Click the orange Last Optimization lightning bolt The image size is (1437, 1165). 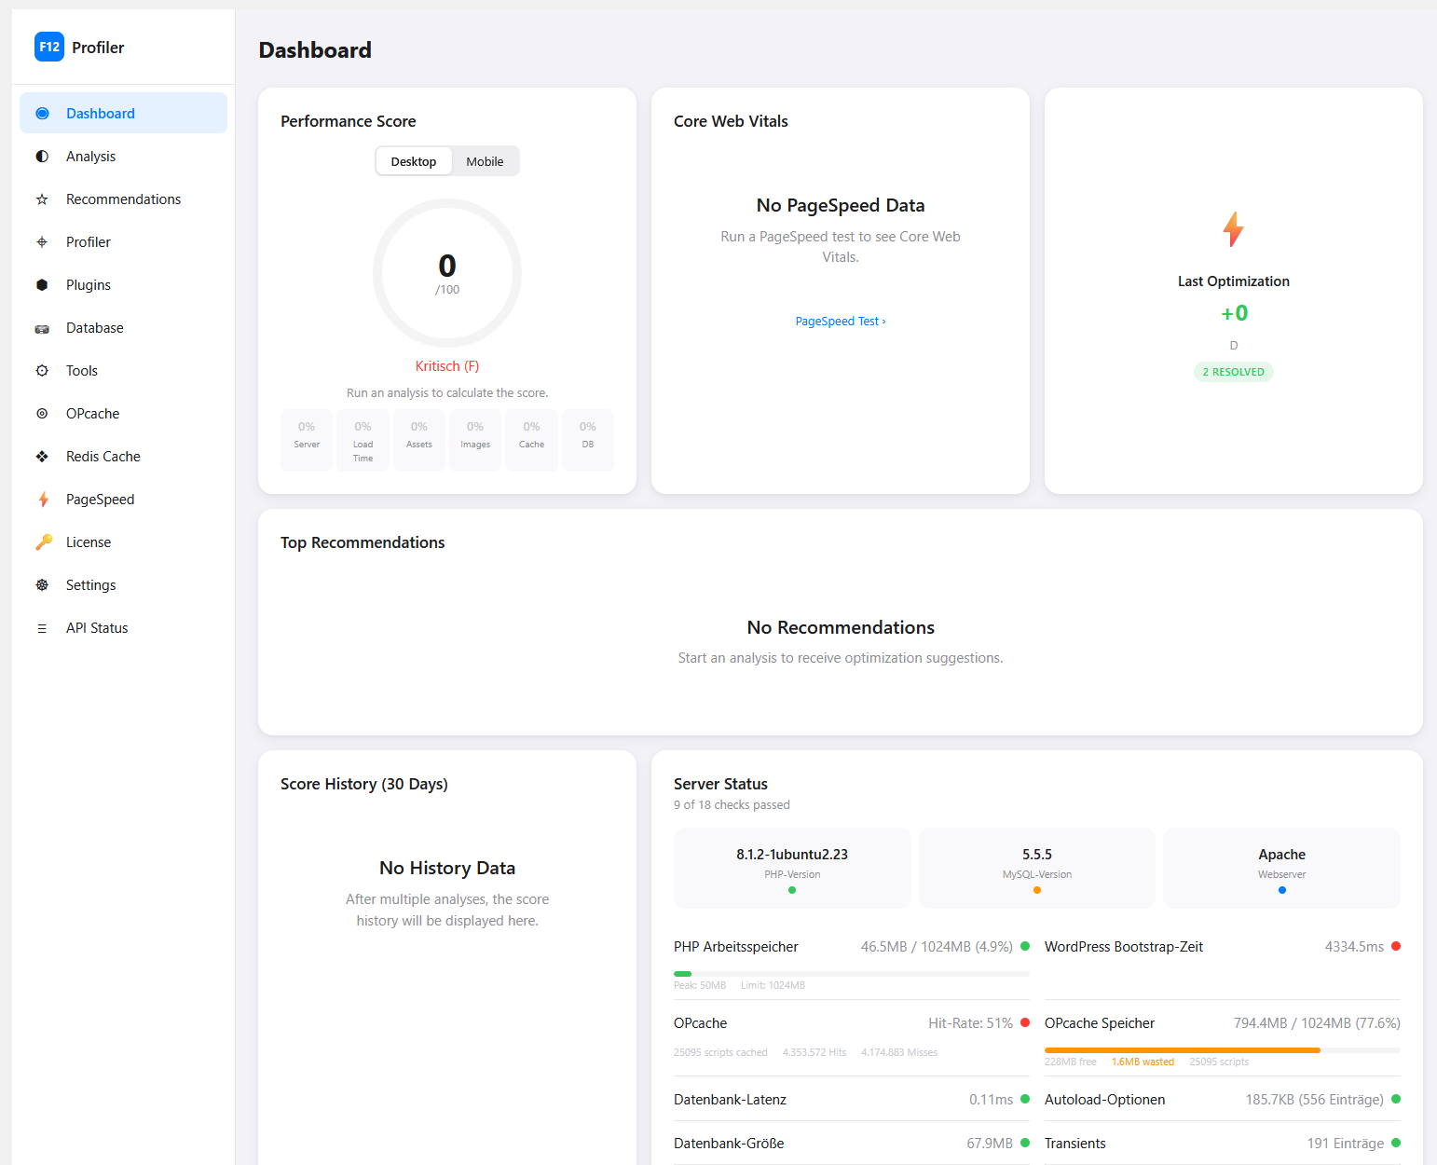click(1233, 228)
